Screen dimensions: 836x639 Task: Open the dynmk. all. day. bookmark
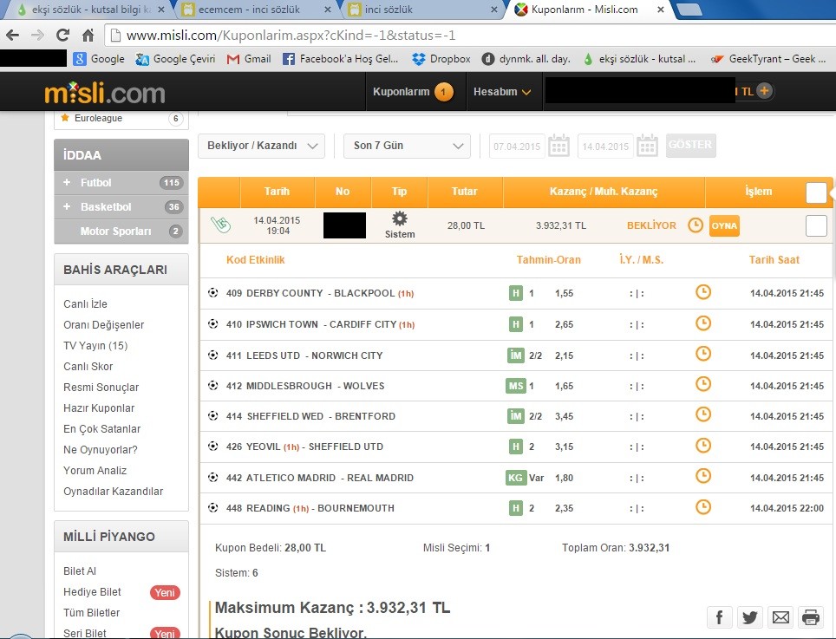526,59
